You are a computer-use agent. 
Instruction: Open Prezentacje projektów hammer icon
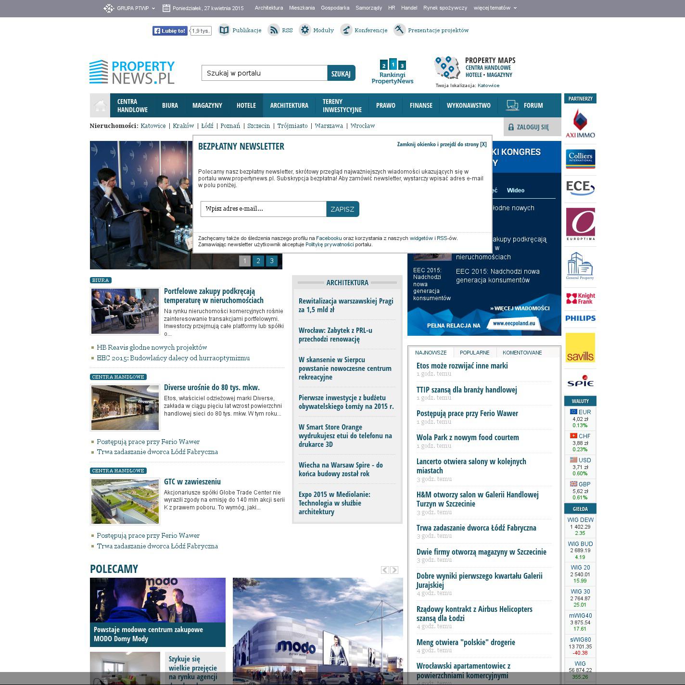399,30
